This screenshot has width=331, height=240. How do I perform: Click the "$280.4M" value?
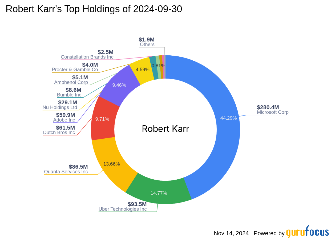pyautogui.click(x=268, y=107)
